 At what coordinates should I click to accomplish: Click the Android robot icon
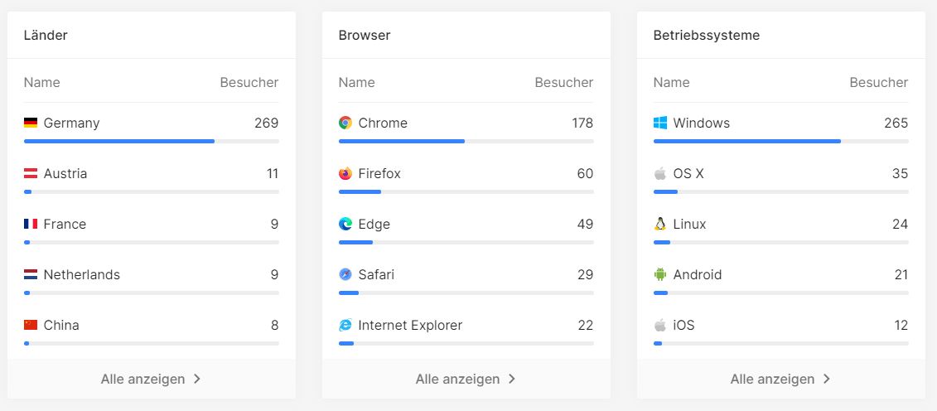[660, 275]
